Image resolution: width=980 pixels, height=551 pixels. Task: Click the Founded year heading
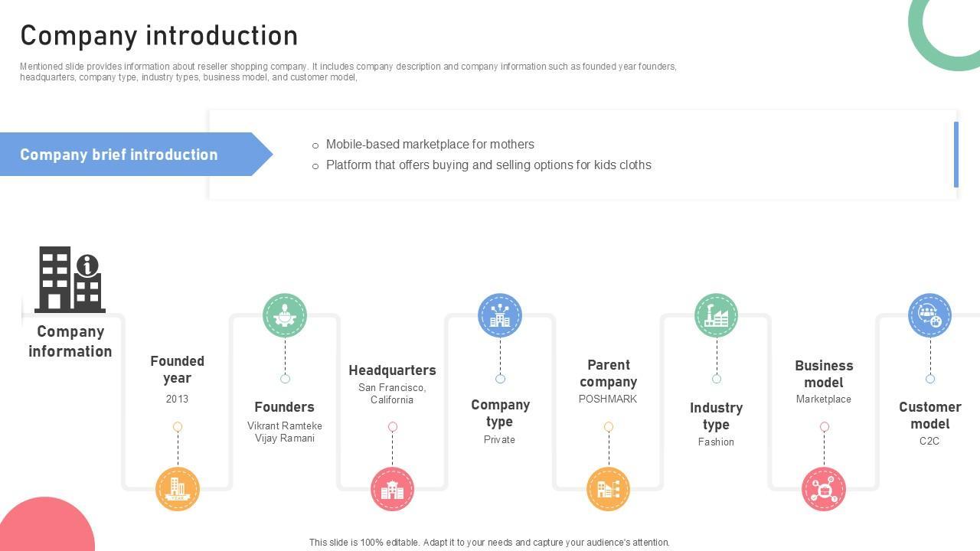pos(178,370)
